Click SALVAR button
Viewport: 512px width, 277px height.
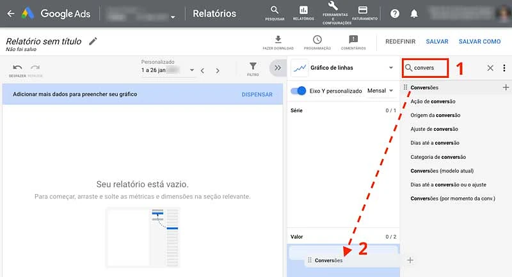coord(437,41)
